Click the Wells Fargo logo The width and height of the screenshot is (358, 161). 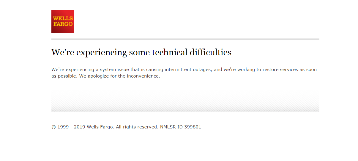pos(63,21)
